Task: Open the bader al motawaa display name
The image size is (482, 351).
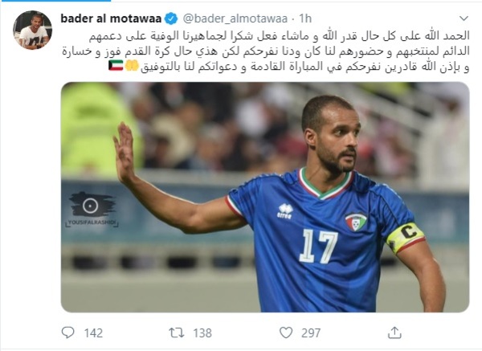Action: [111, 18]
